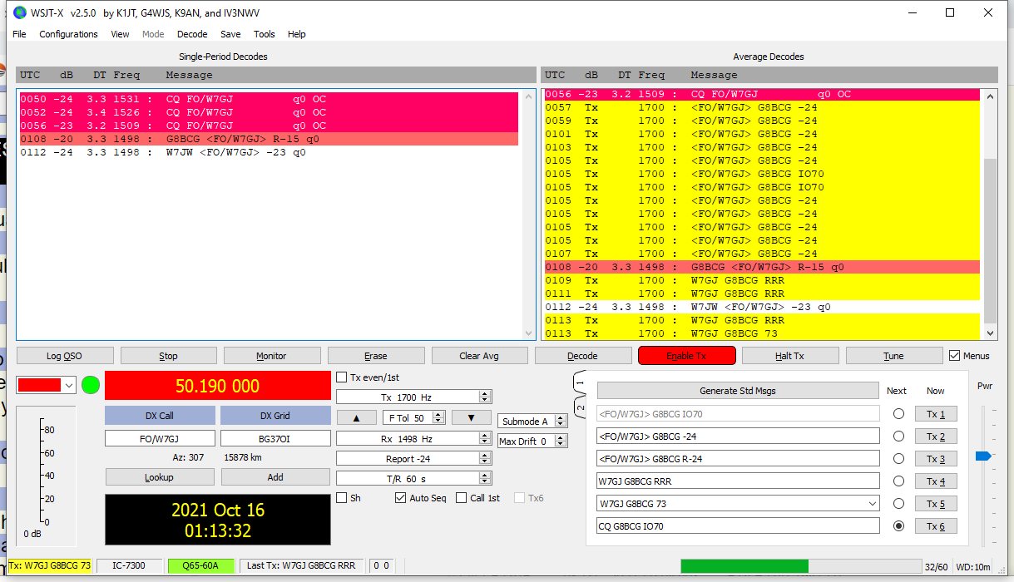Viewport: 1014px width, 582px height.
Task: Select decode row 0112 W7JW in Single-Period list
Action: tap(269, 152)
